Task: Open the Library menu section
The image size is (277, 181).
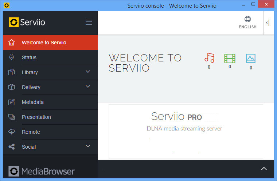Action: tap(50, 72)
